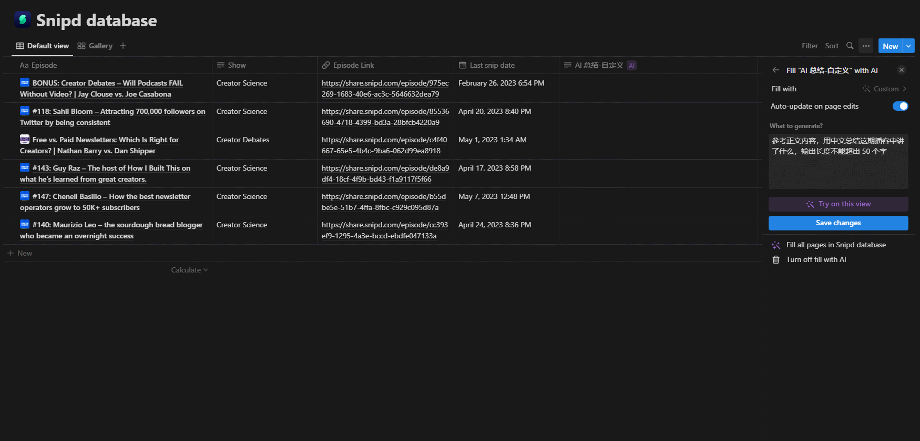Image resolution: width=920 pixels, height=441 pixels.
Task: Click the trash icon to turn off AI fill
Action: coord(776,260)
